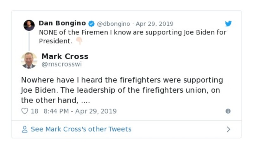Click the pointing-down finger emoji
253x148 pixels.
click(x=79, y=41)
